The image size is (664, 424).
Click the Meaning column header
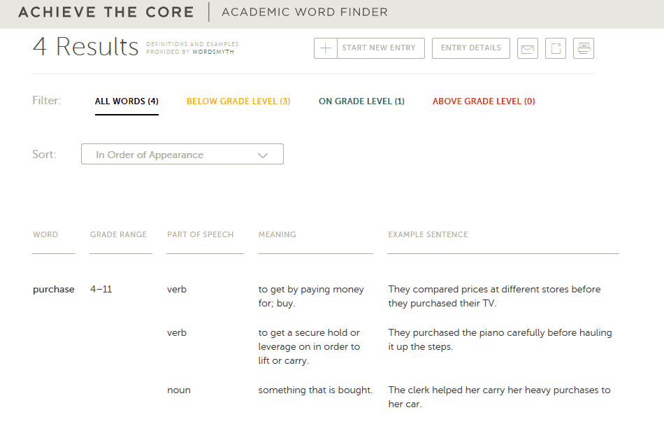[277, 234]
